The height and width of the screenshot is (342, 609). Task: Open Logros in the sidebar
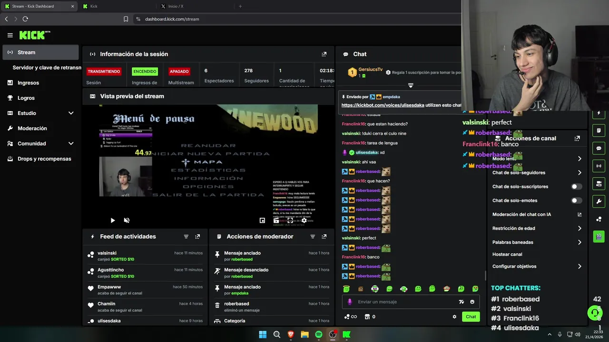pyautogui.click(x=40, y=98)
